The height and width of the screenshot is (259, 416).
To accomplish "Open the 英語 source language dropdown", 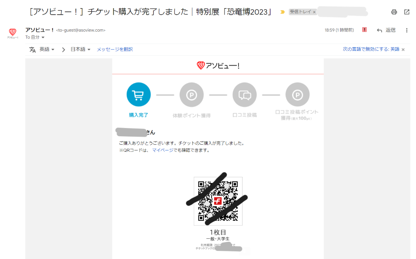I will [47, 49].
